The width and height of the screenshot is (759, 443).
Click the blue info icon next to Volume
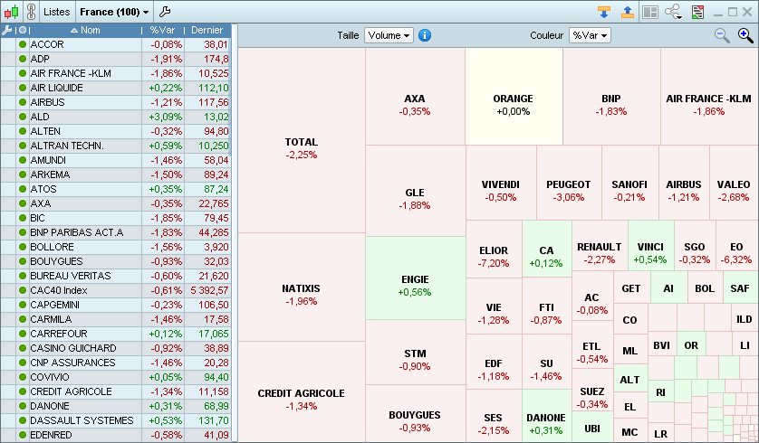(x=425, y=35)
